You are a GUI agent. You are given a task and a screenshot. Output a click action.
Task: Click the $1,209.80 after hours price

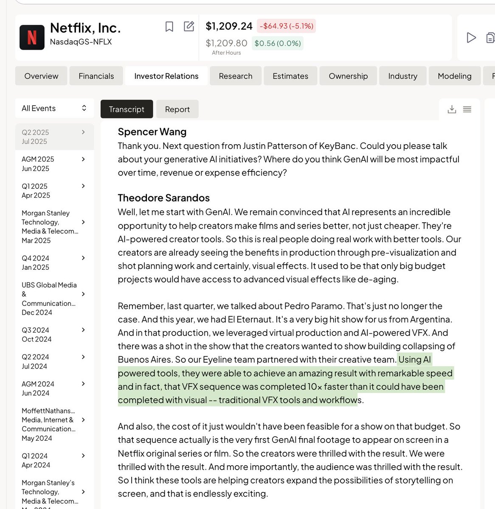tap(227, 43)
